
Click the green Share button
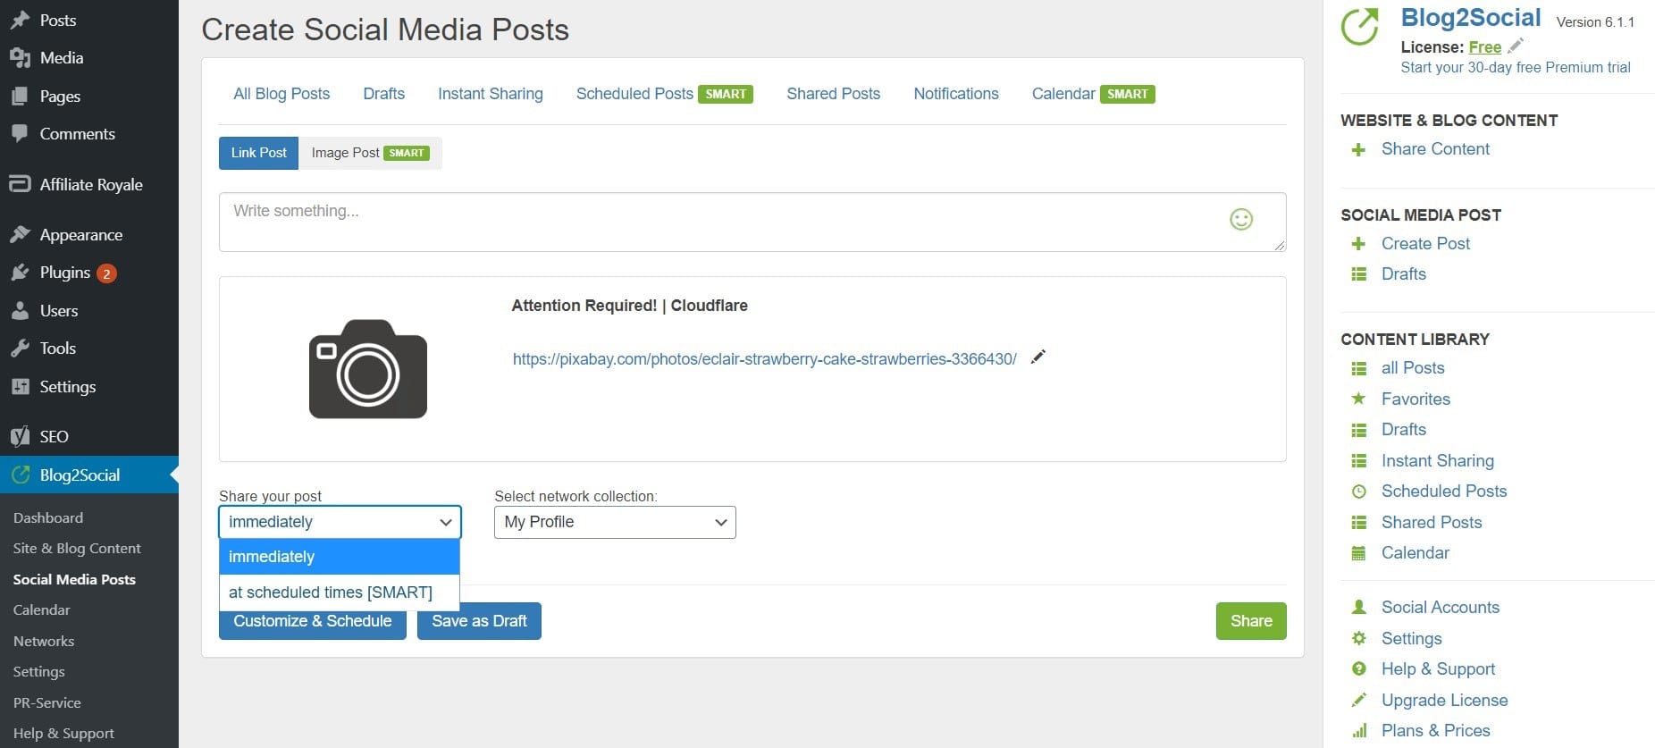[1251, 621]
